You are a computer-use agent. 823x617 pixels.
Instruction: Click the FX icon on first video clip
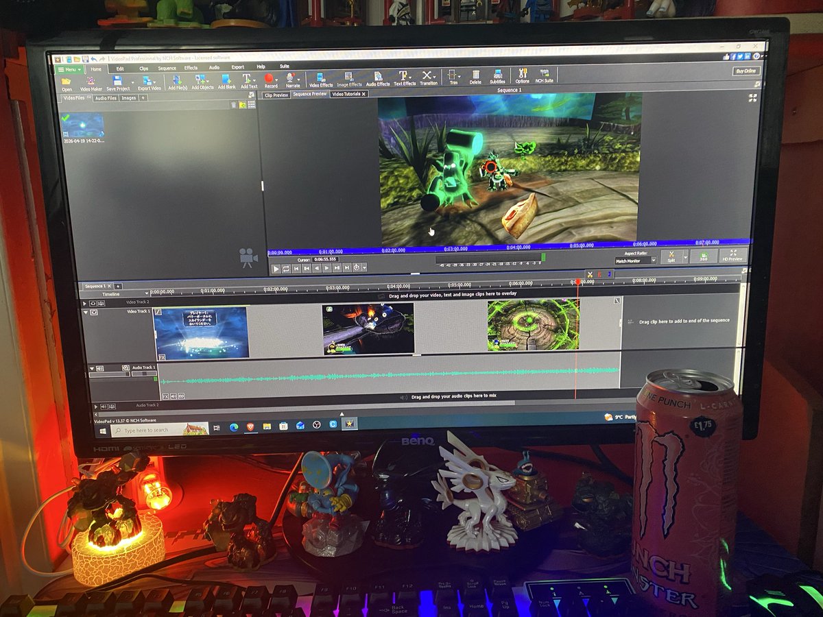pyautogui.click(x=163, y=356)
